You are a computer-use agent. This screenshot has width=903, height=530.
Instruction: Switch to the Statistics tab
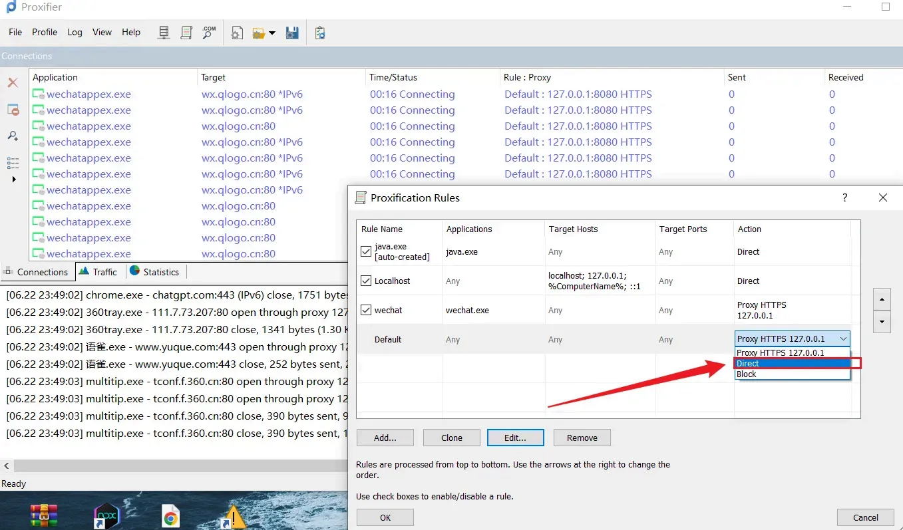coord(154,271)
